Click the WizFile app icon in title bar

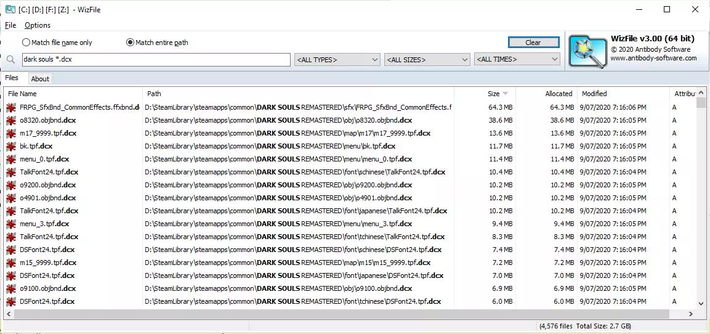(x=10, y=9)
